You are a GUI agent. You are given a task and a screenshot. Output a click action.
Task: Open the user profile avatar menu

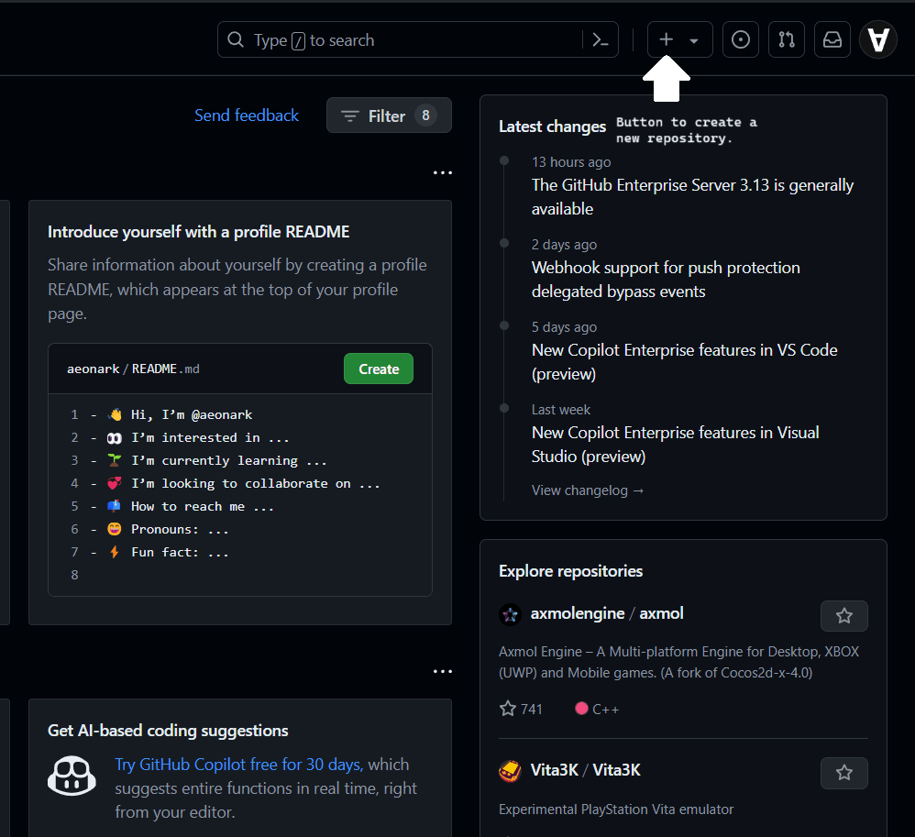(878, 40)
